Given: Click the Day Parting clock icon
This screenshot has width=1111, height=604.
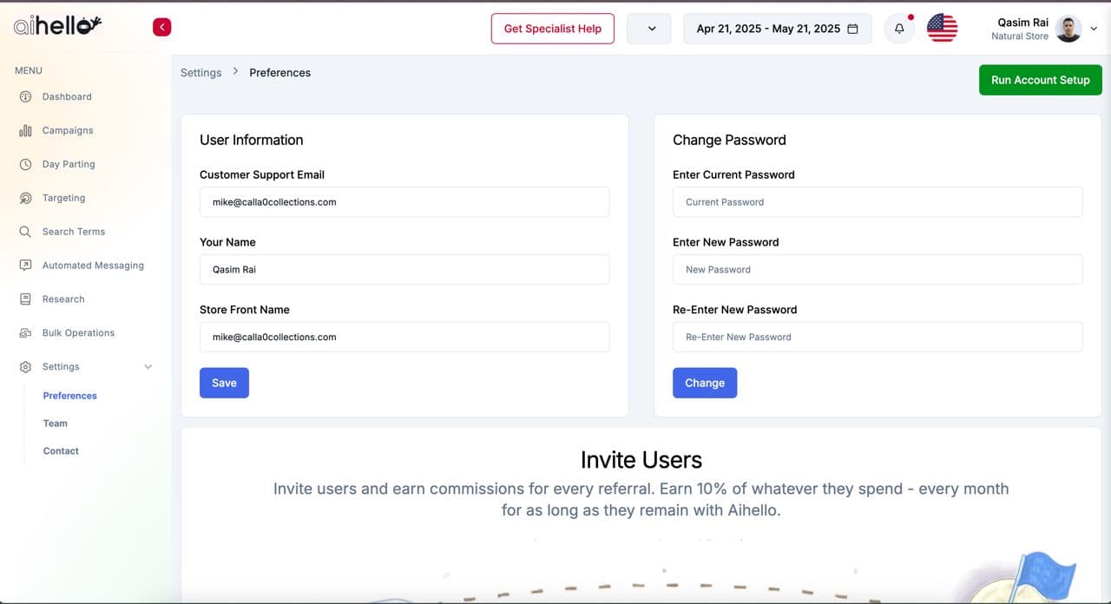Looking at the screenshot, I should tap(25, 164).
